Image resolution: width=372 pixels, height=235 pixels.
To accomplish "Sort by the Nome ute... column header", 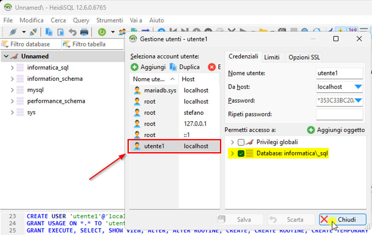I will (154, 79).
